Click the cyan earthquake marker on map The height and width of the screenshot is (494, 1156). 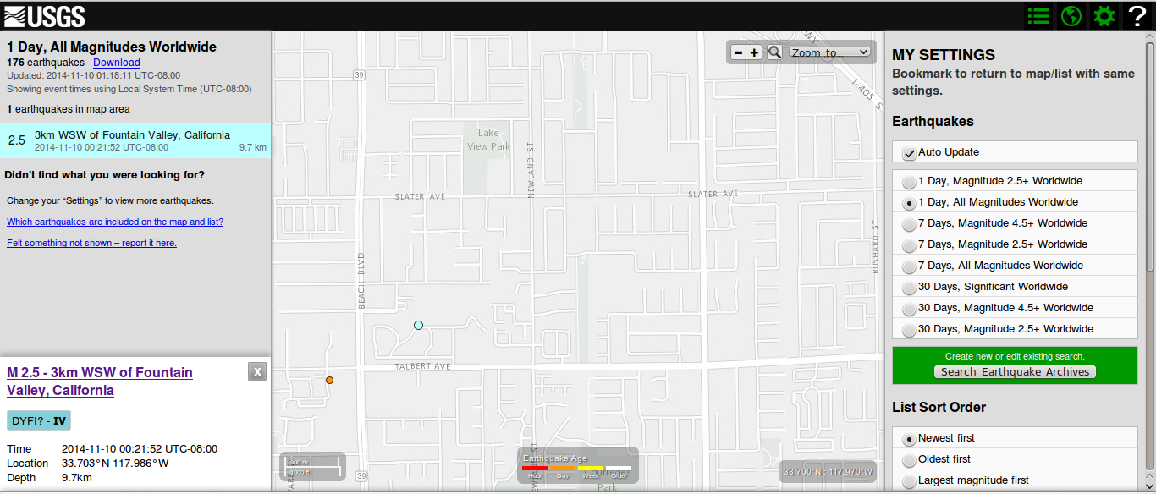(x=418, y=325)
